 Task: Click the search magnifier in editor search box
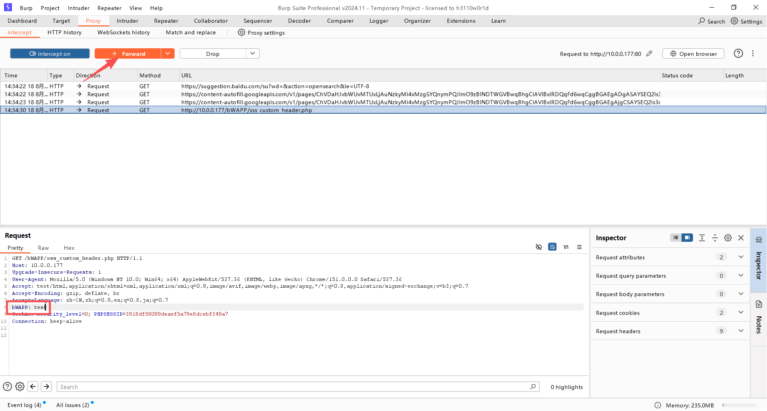533,387
